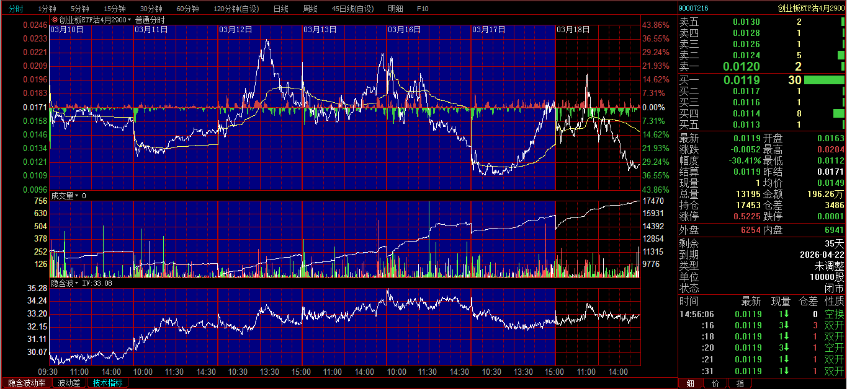
Task: Open the 明细 details view
Action: tap(395, 9)
